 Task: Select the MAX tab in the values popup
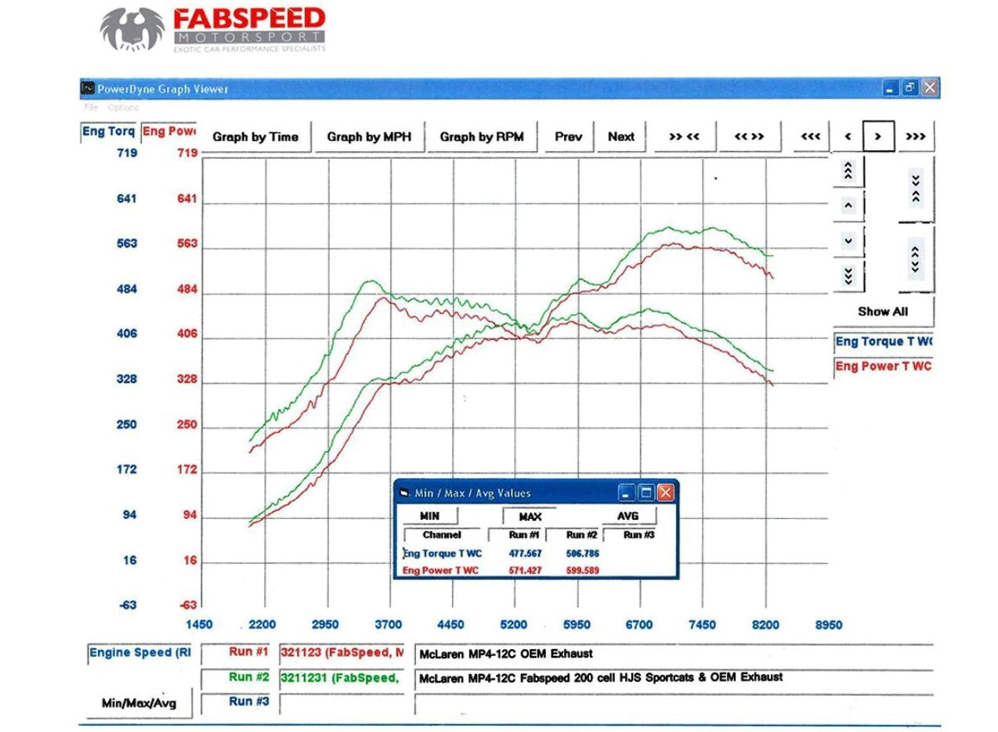[530, 517]
